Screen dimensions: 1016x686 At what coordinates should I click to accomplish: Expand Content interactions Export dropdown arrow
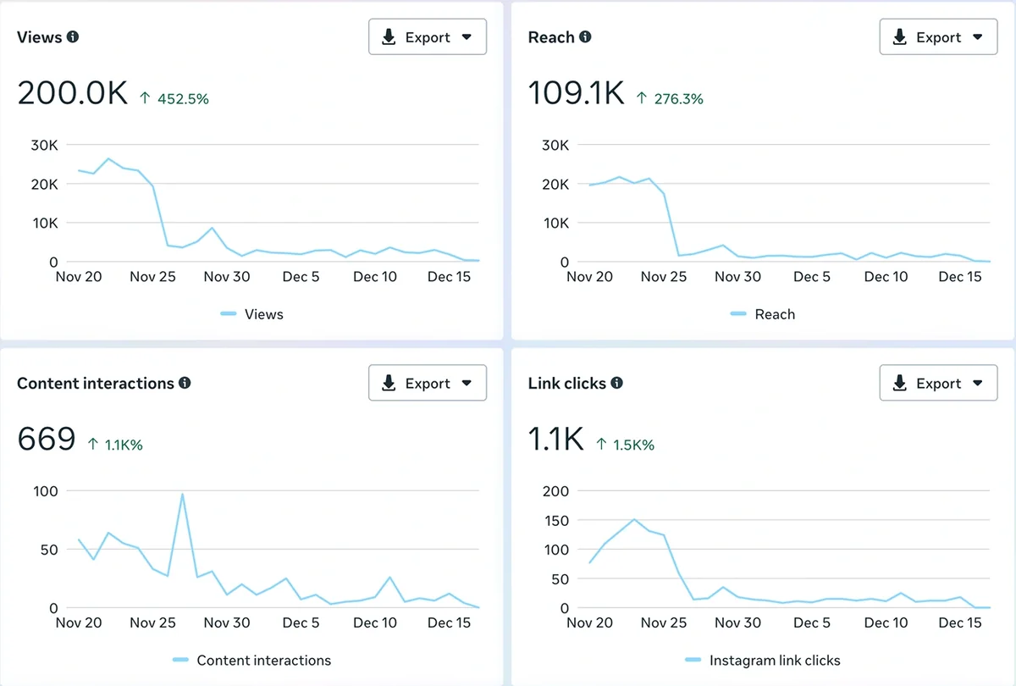point(467,383)
